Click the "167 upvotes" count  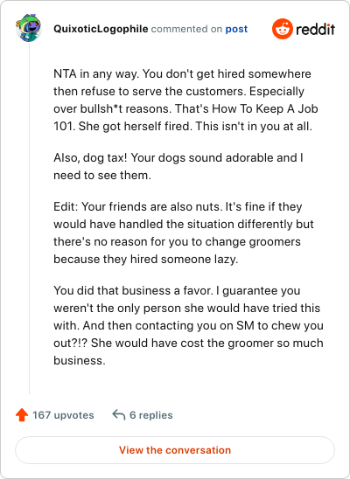(63, 415)
